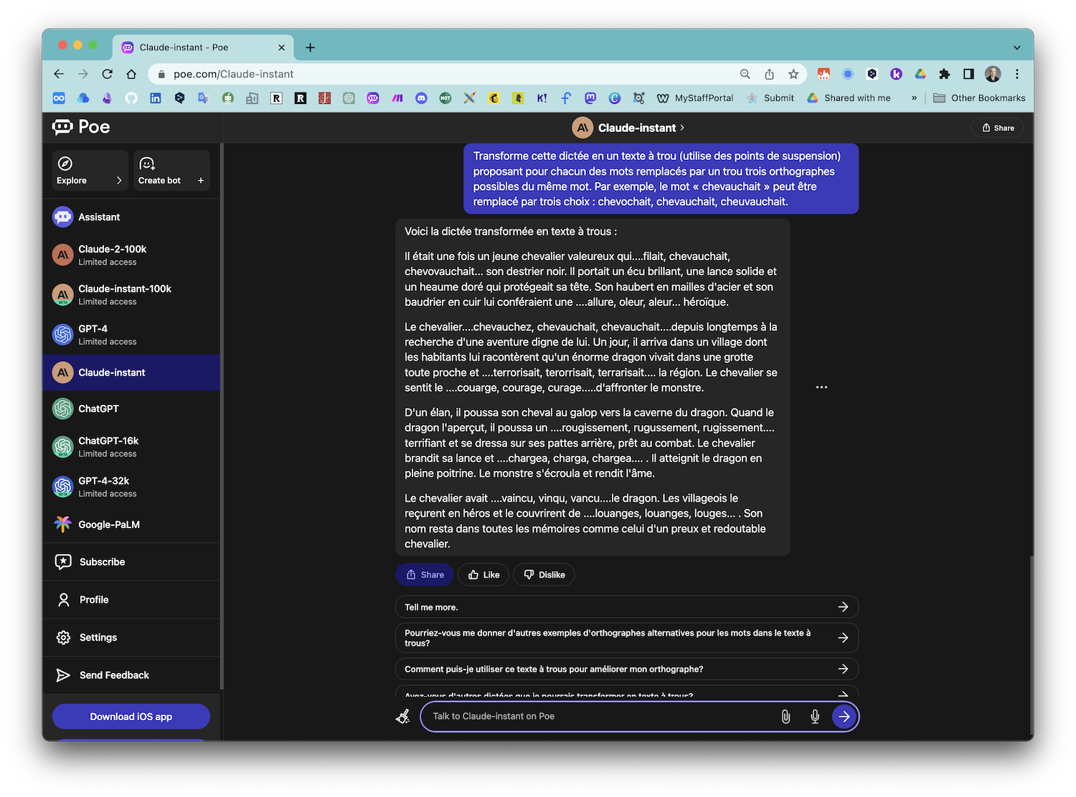Click the Chrome profile avatar
The image size is (1076, 797).
pos(993,74)
